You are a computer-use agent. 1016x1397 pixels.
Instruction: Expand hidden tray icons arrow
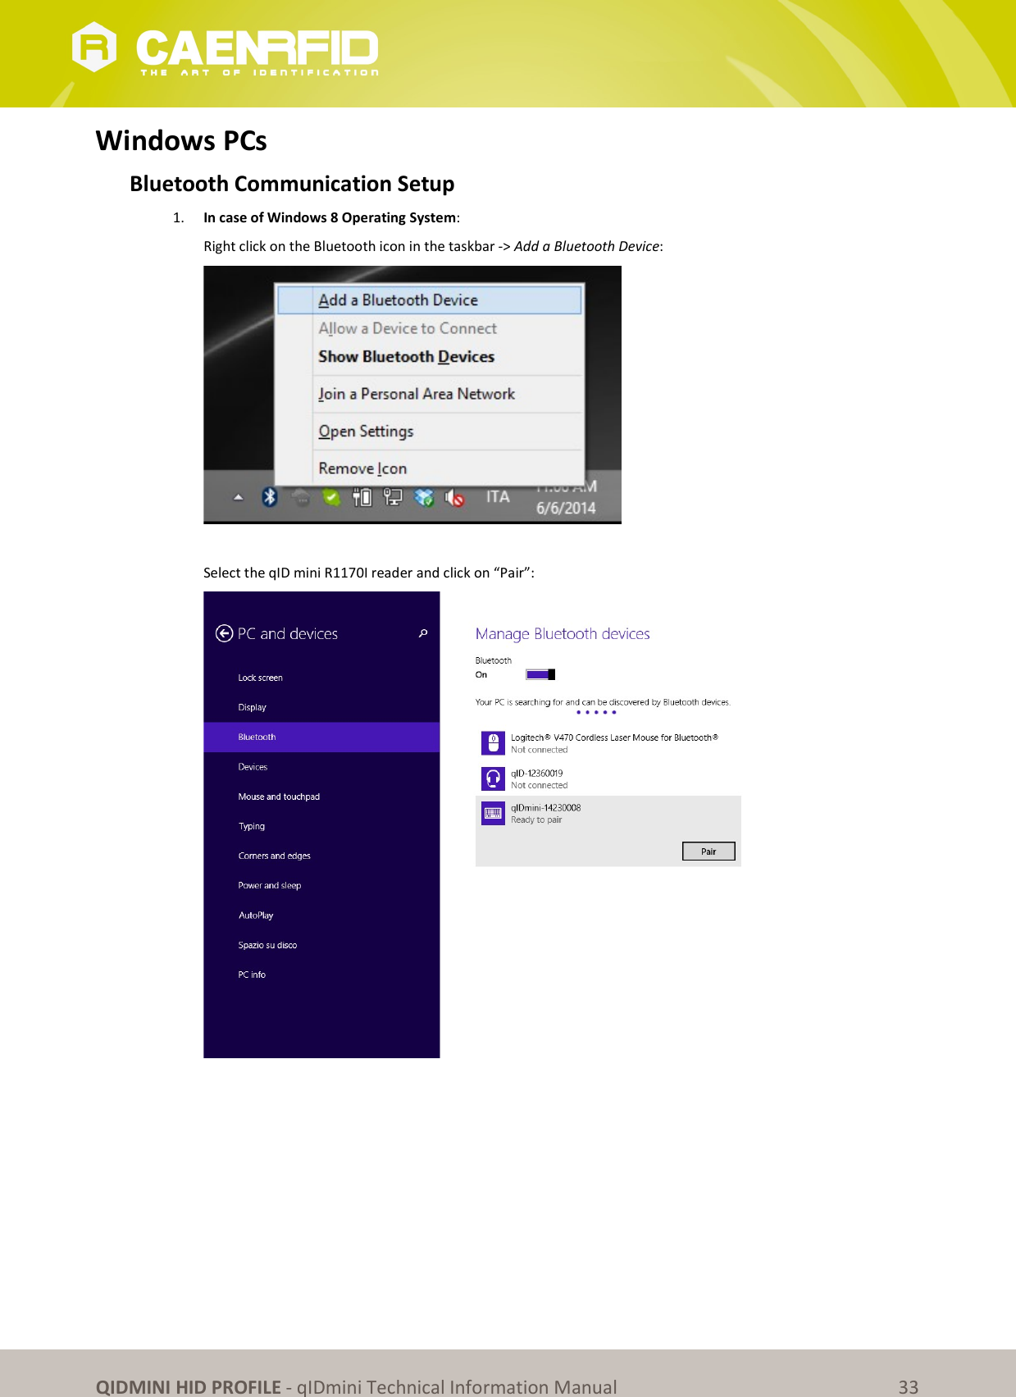[x=238, y=497]
